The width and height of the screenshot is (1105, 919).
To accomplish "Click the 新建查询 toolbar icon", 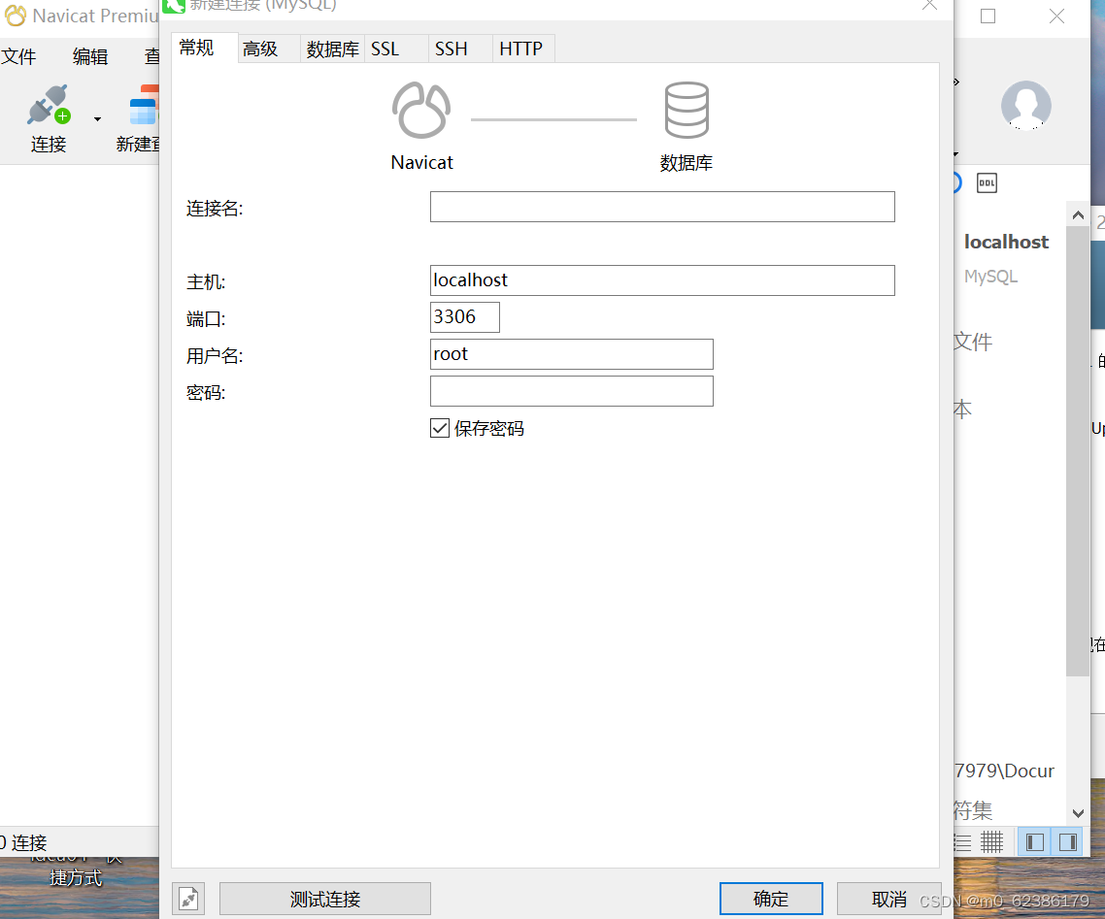I will tap(145, 106).
